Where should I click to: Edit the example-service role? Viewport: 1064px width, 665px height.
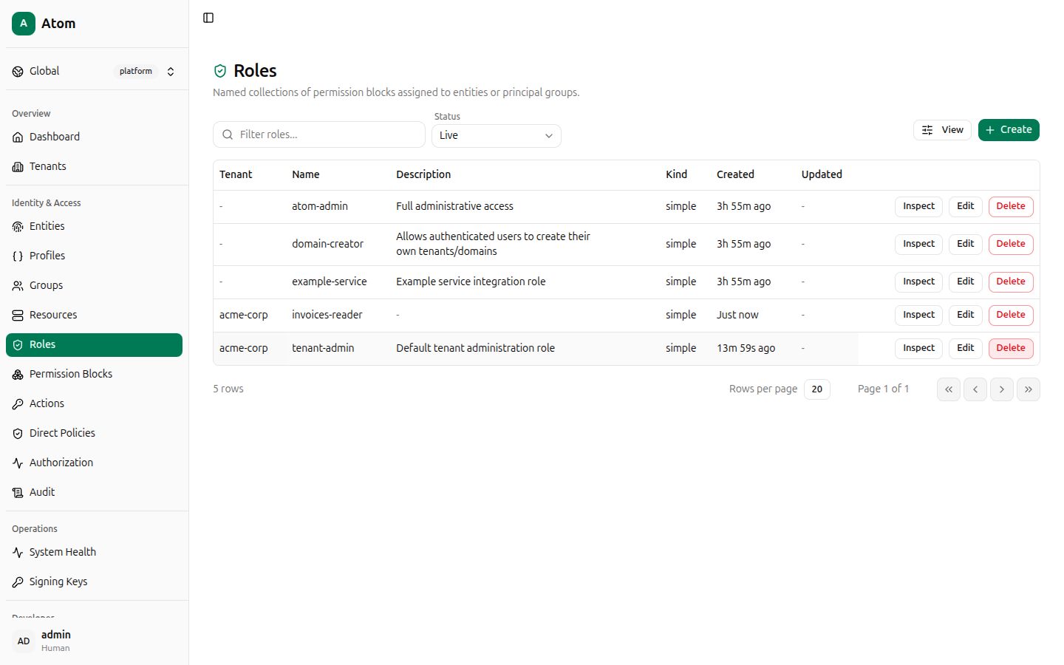965,282
